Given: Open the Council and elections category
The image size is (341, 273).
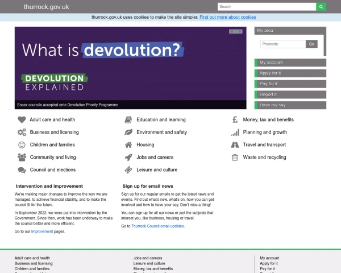Looking at the screenshot, I should (53, 170).
